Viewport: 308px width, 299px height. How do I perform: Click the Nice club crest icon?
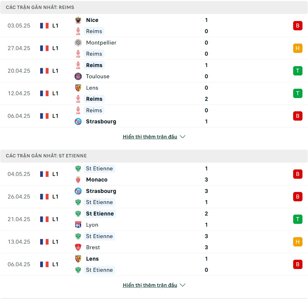coord(78,20)
